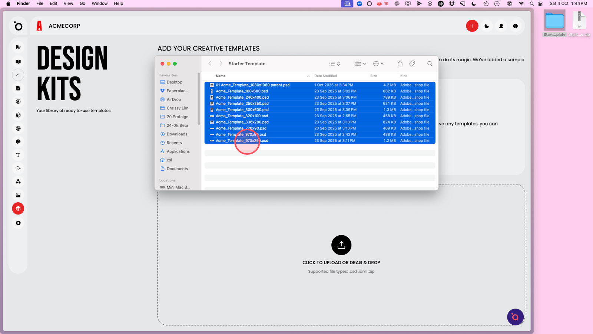This screenshot has width=593, height=334.
Task: Select file 01 Acme_Template_1080x1080 parent.psd
Action: coord(320,85)
